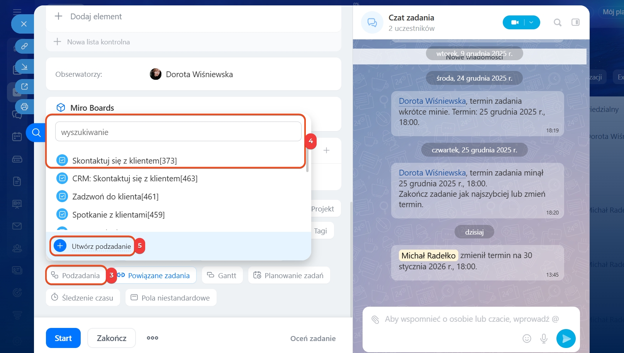Click the Czat zadania title
624x353 pixels.
click(x=411, y=18)
